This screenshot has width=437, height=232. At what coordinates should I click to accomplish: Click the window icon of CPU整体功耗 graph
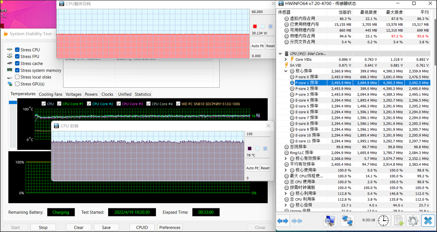click(61, 4)
